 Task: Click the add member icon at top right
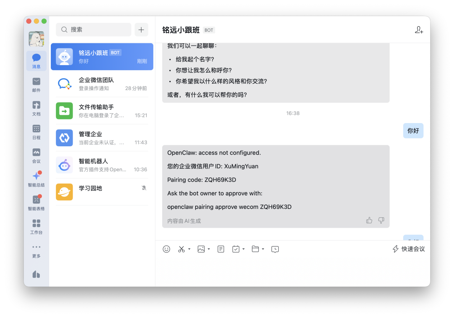419,30
